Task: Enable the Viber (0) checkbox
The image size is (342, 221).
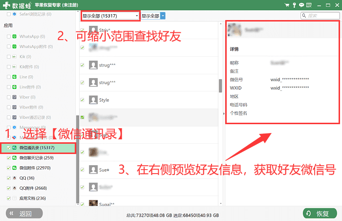Action: click(9, 97)
